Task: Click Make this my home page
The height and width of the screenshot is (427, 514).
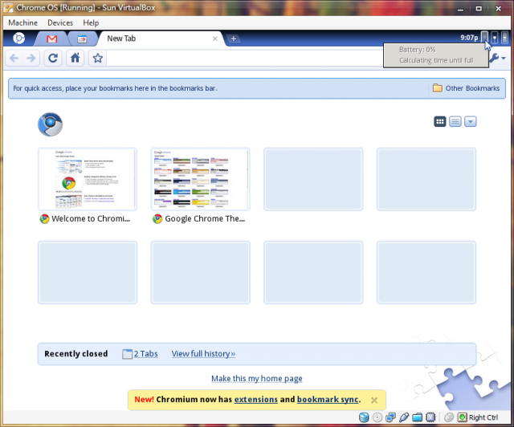Action: pyautogui.click(x=257, y=379)
